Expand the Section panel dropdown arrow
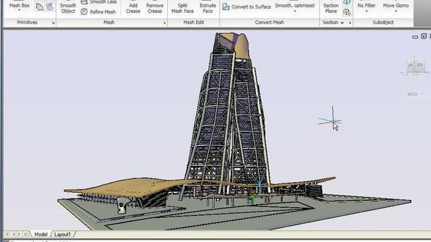 (x=342, y=23)
